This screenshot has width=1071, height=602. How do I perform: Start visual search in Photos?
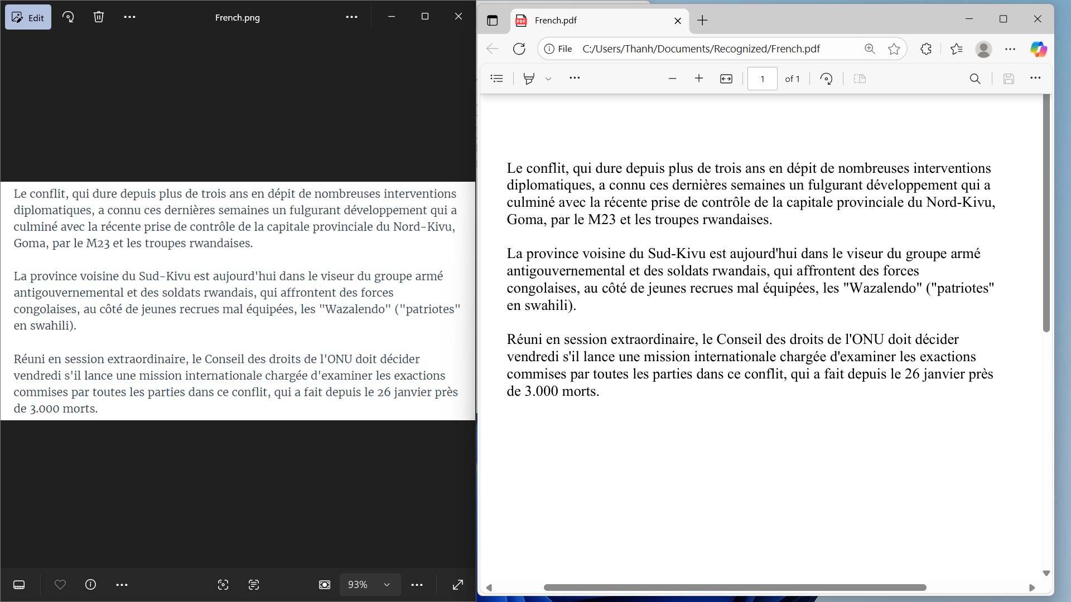(223, 585)
